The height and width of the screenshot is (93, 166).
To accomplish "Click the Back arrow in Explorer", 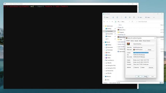I will coord(104,22).
